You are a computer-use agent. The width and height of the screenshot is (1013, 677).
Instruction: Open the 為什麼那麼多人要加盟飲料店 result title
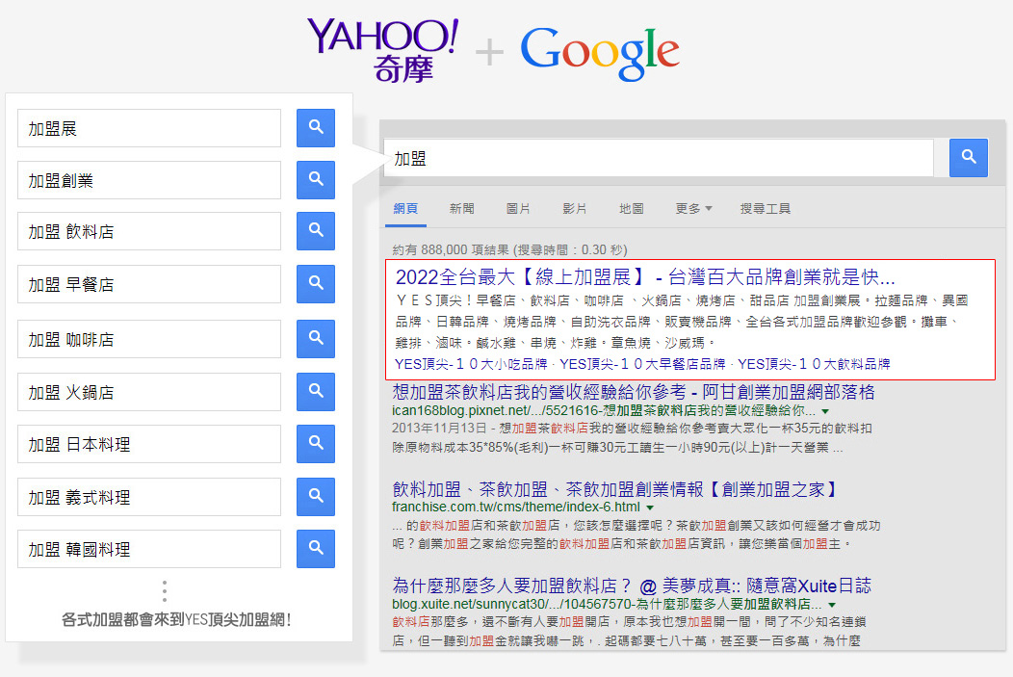click(632, 586)
